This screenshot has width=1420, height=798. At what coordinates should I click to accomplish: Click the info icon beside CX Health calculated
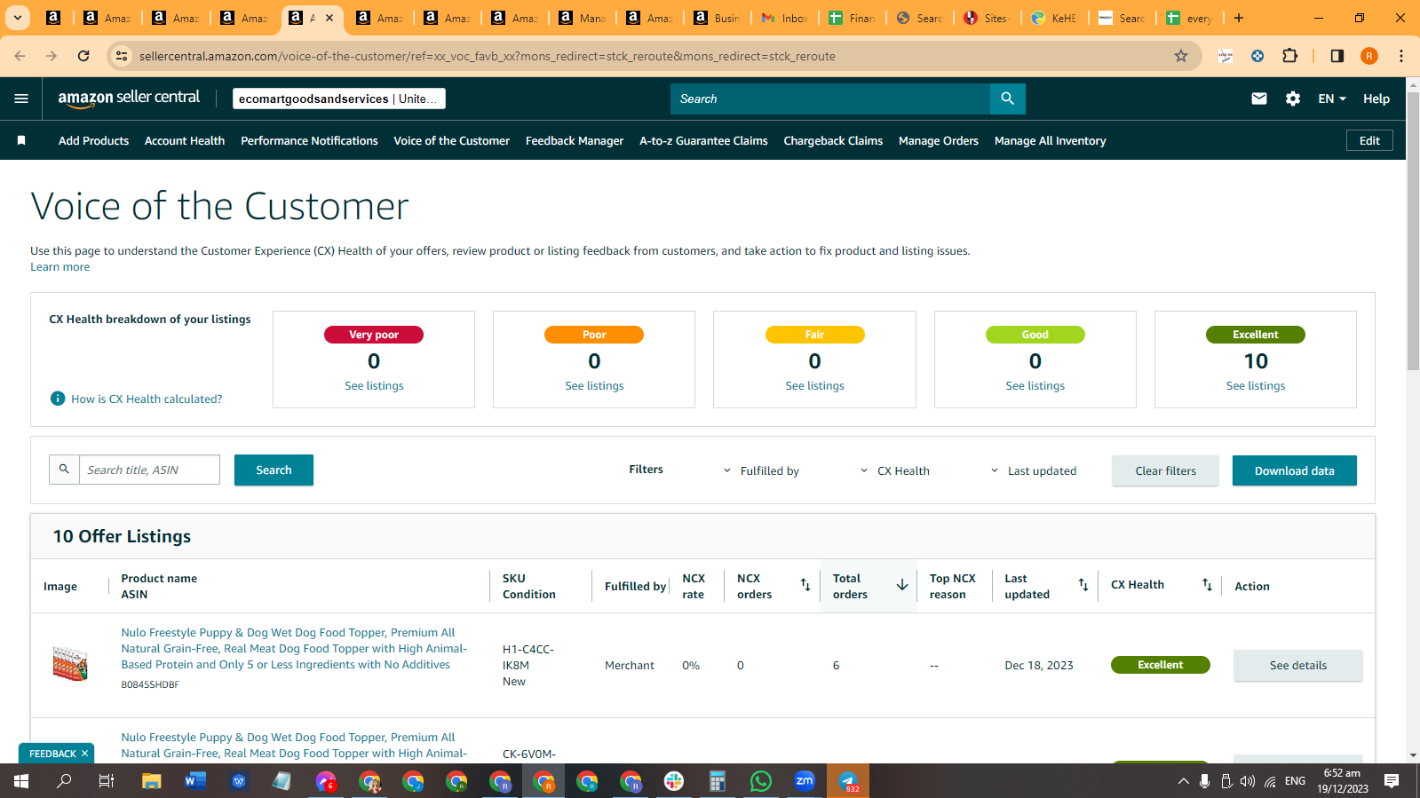[58, 399]
